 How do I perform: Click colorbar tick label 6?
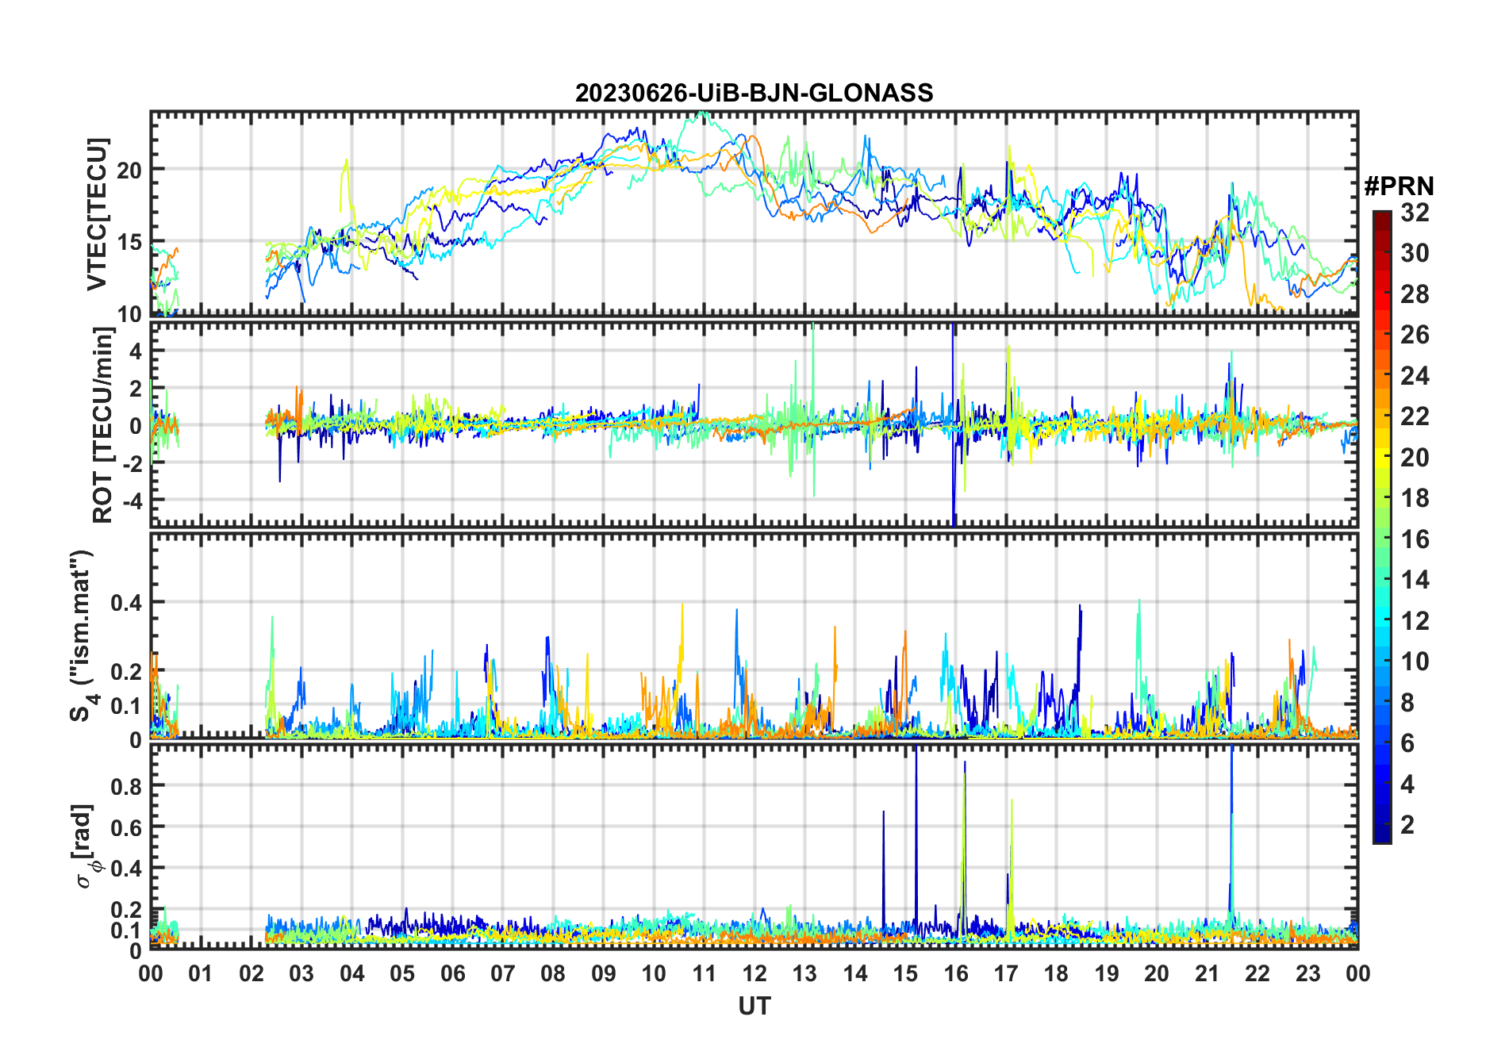pyautogui.click(x=1407, y=743)
